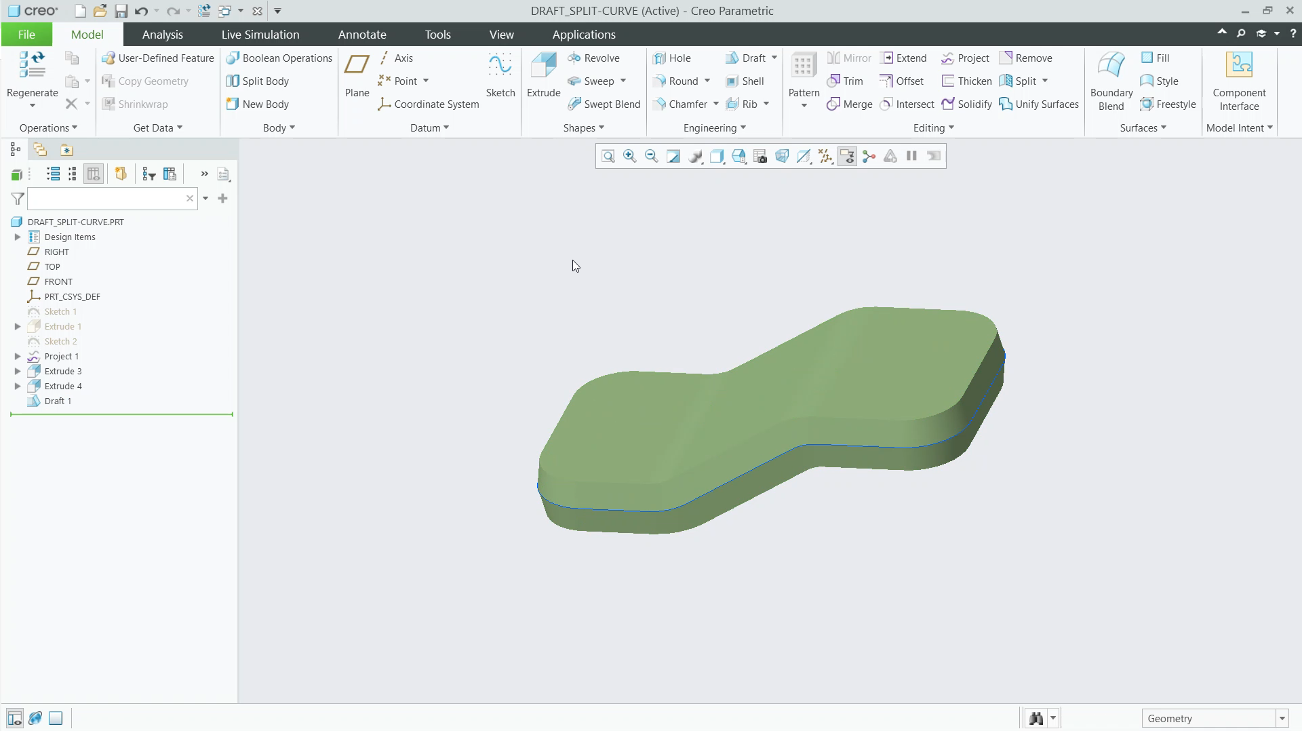
Task: Toggle tree columns display in model tree toolbar
Action: pyautogui.click(x=94, y=174)
